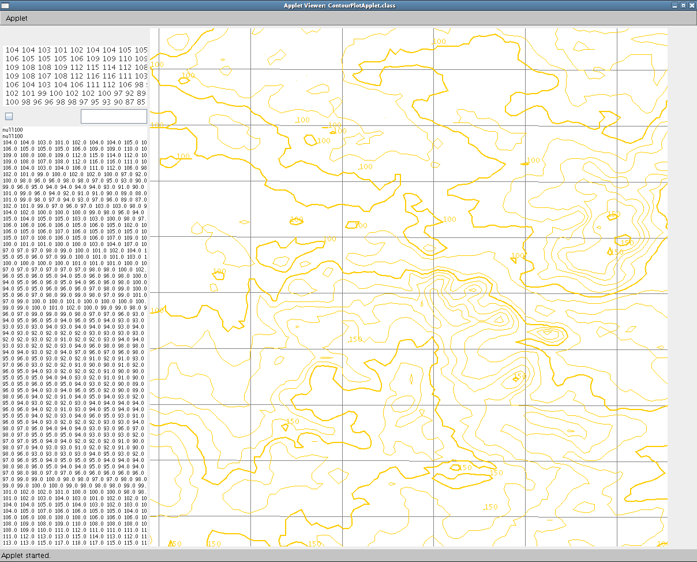Open the Applet menu
Screen dimensions: 697x562
point(17,18)
